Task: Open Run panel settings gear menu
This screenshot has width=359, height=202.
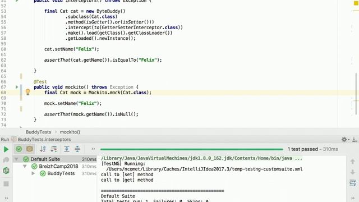Action: point(344,139)
